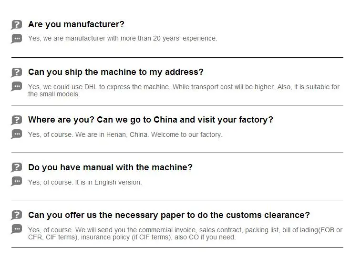Click question icon beside customs clearance question
This screenshot has height=268, width=361.
point(17,216)
